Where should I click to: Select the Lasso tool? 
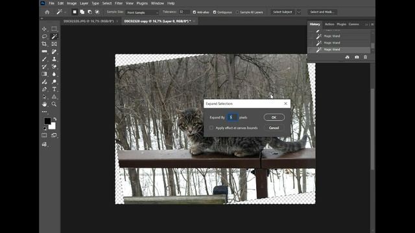pos(44,36)
